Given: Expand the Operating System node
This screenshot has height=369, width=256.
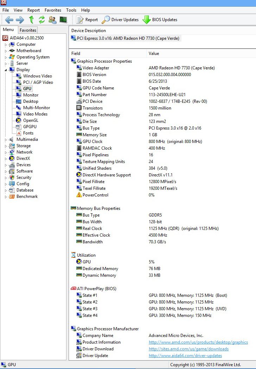Looking at the screenshot, I should [x=6, y=57].
